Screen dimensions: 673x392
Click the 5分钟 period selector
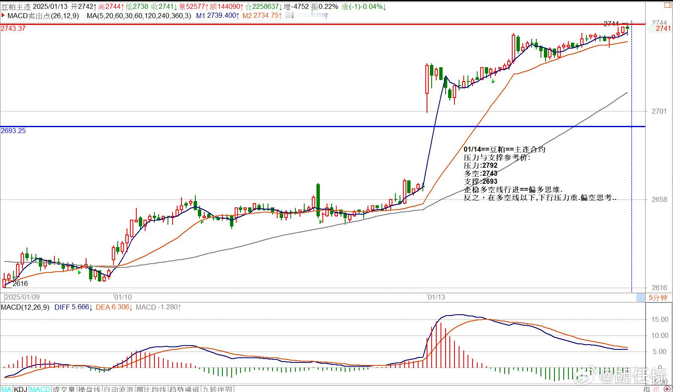[658, 297]
